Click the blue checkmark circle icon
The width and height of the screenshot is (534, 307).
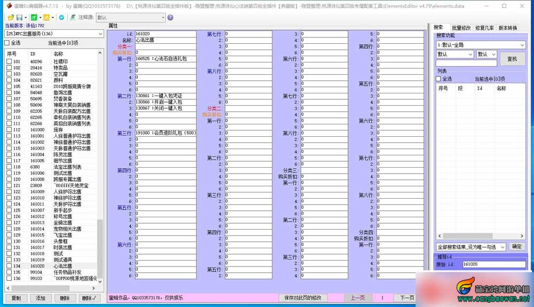61,18
